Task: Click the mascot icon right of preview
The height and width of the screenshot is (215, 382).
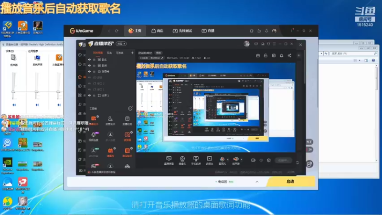Action: [309, 164]
